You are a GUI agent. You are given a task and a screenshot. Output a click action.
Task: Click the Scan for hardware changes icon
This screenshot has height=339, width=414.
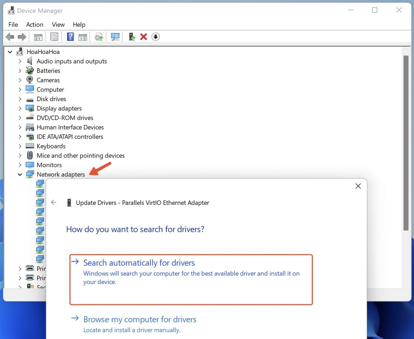115,36
